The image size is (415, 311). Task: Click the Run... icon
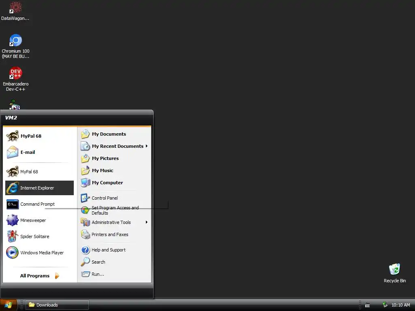(x=85, y=274)
